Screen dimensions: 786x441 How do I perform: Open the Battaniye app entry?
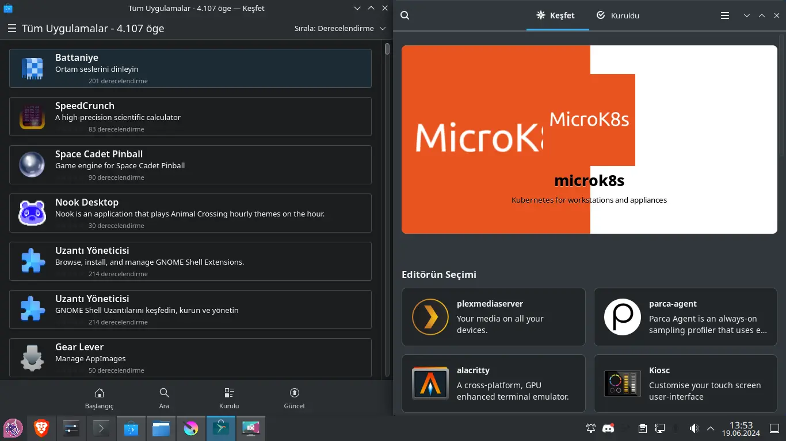[190, 68]
